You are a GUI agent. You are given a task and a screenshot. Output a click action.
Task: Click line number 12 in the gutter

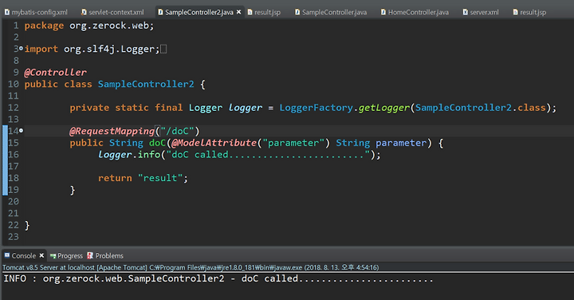tap(14, 108)
